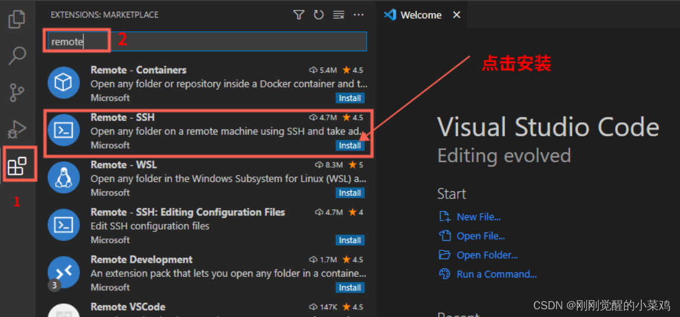Open the Search view in activity bar

(x=17, y=55)
